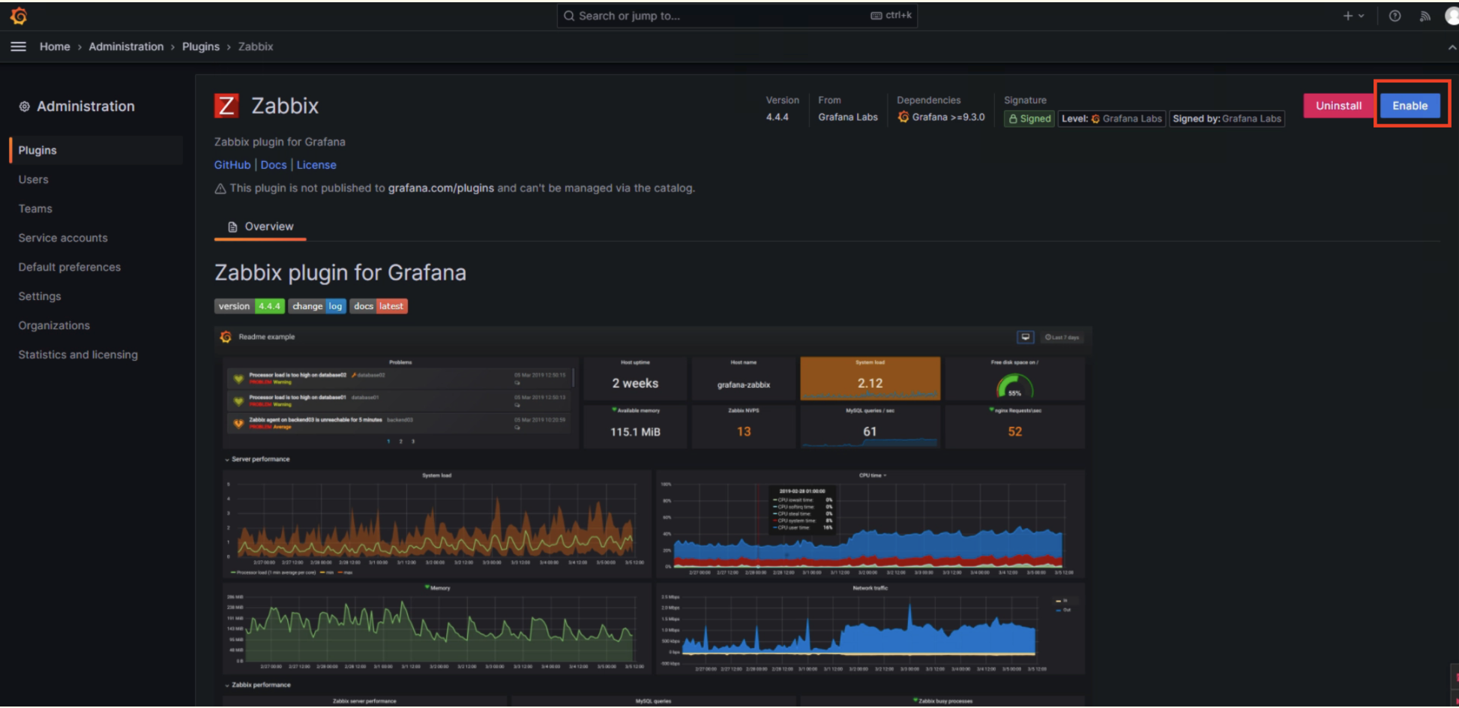The height and width of the screenshot is (708, 1459).
Task: Open the help question mark icon
Action: coord(1395,16)
